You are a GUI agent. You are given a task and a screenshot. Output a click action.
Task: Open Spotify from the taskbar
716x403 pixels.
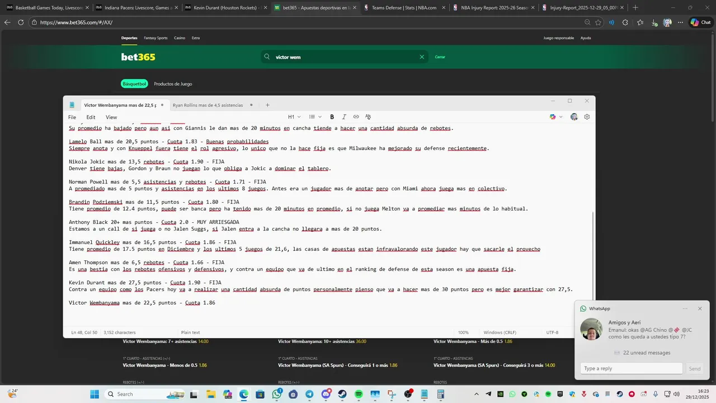click(359, 394)
